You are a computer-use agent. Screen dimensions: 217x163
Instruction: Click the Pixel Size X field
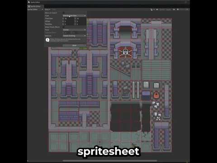pos(69,19)
